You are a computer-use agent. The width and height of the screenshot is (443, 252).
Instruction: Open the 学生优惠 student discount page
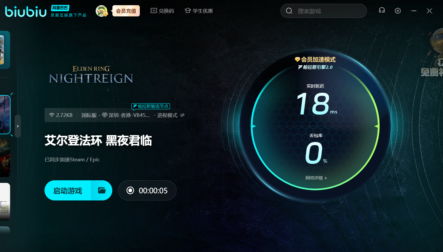pos(199,11)
